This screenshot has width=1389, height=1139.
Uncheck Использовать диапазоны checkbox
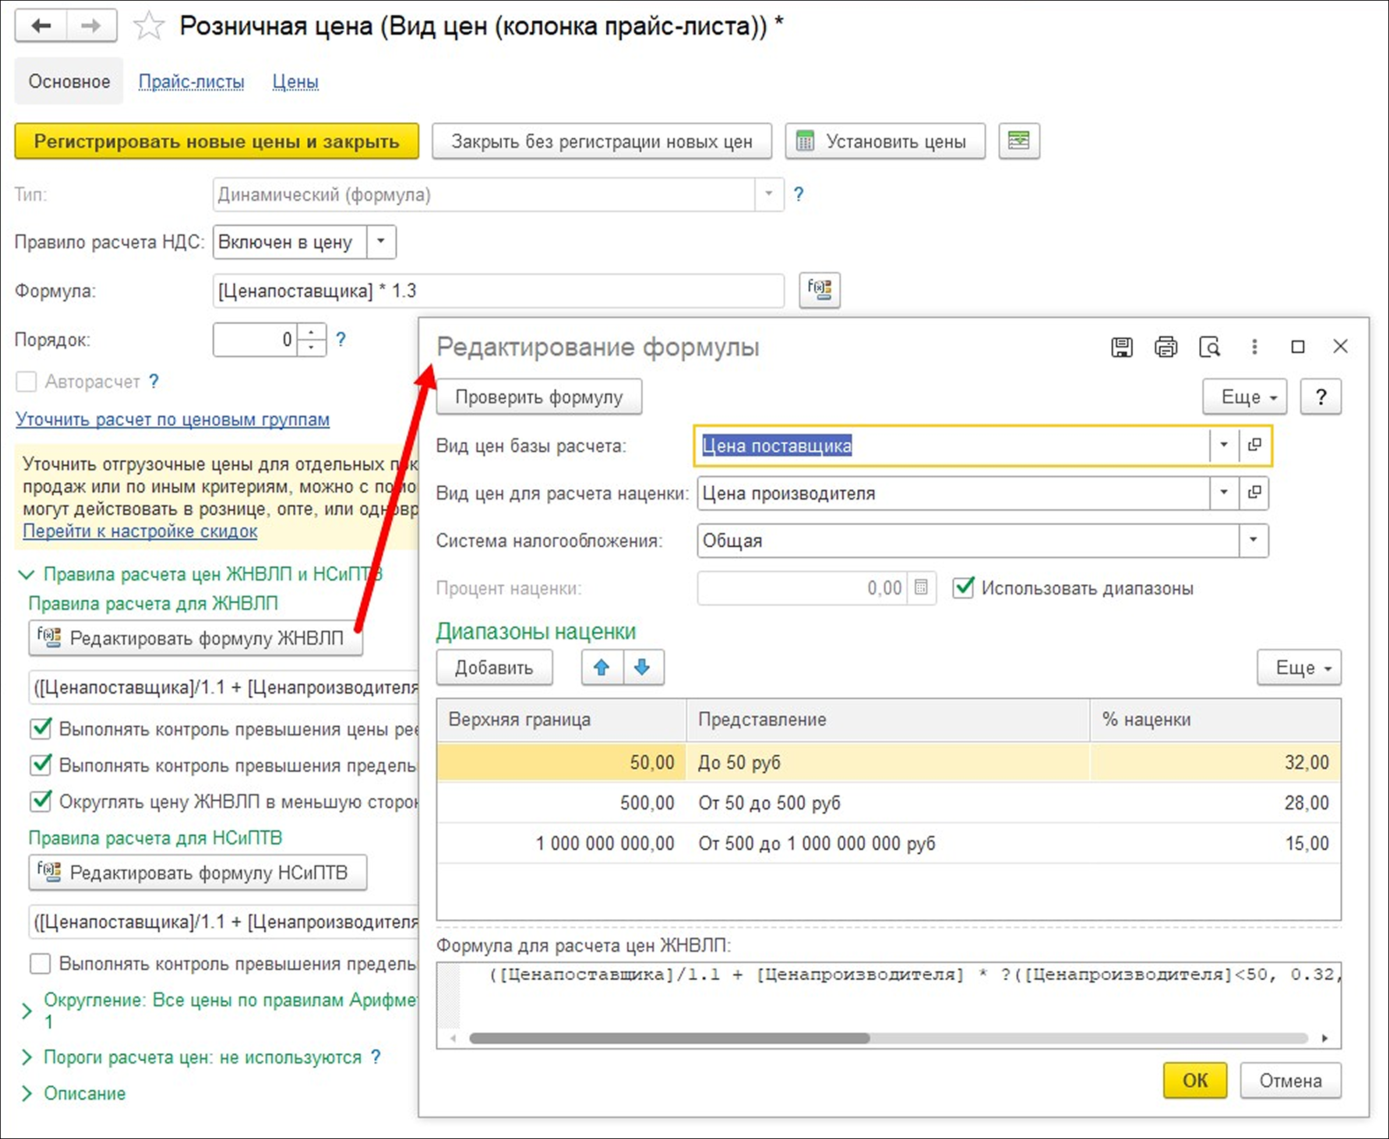(964, 588)
